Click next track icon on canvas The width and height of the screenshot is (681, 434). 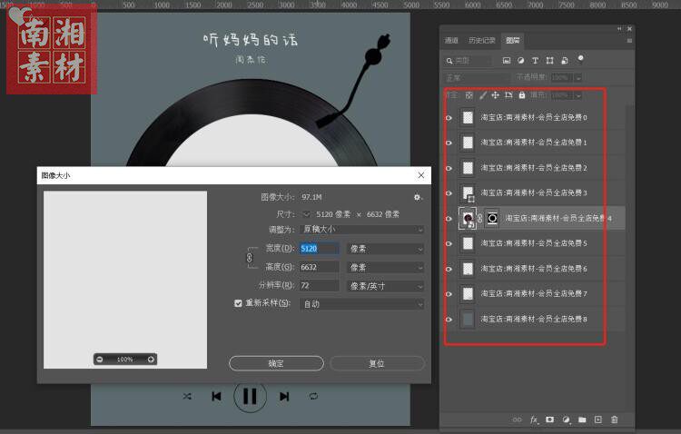point(284,396)
